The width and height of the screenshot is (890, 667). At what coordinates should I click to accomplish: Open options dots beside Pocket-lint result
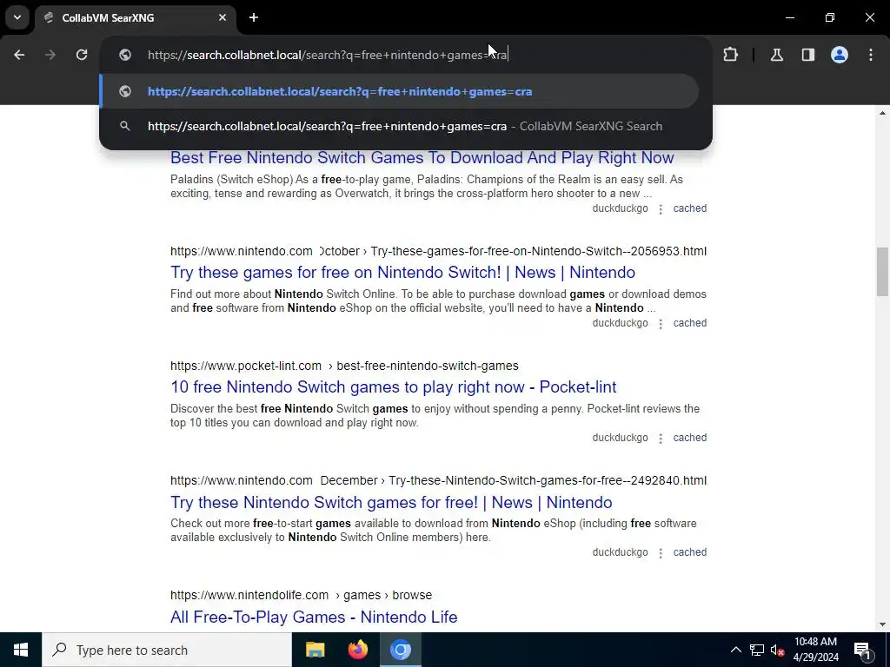[661, 439]
